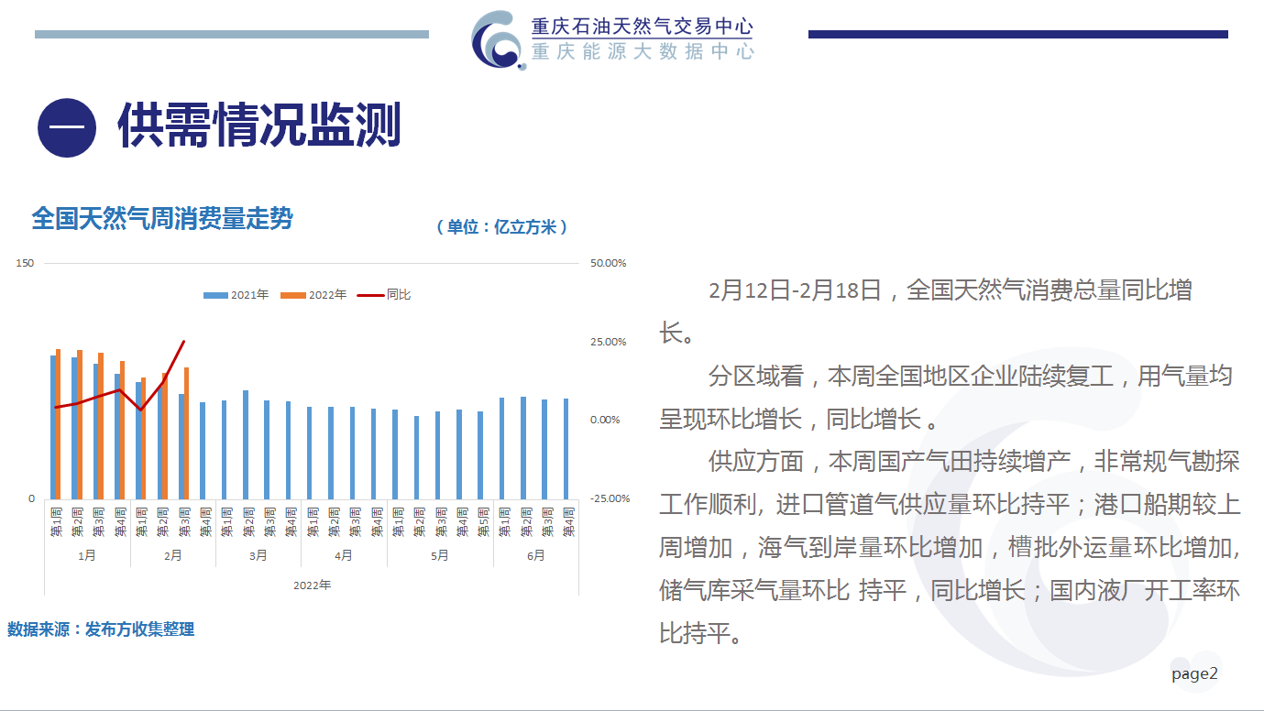Image resolution: width=1264 pixels, height=711 pixels.
Task: Click the 第5周 label under 5月
Action: [482, 520]
